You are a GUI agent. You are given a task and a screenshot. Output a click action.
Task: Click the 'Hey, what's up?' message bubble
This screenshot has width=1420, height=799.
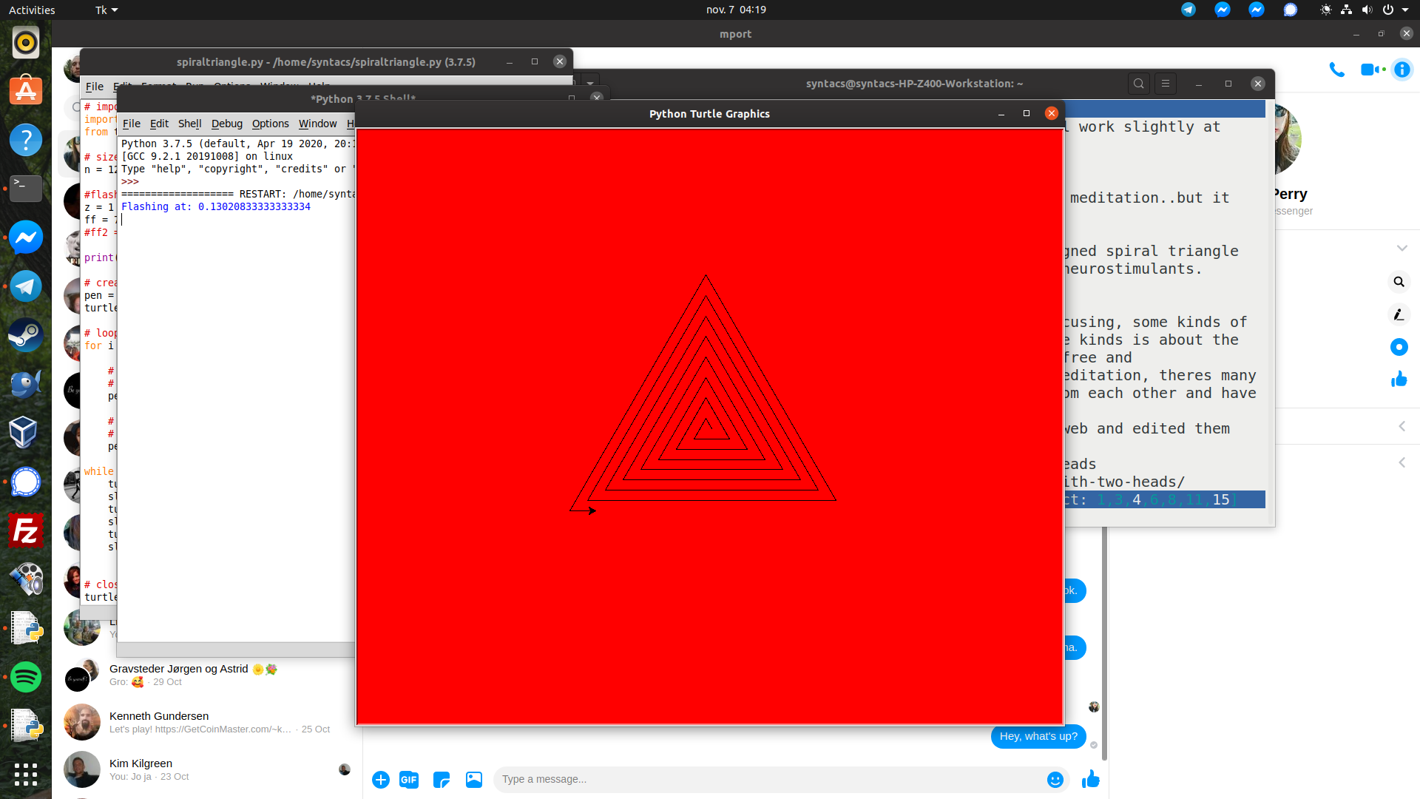(1038, 736)
